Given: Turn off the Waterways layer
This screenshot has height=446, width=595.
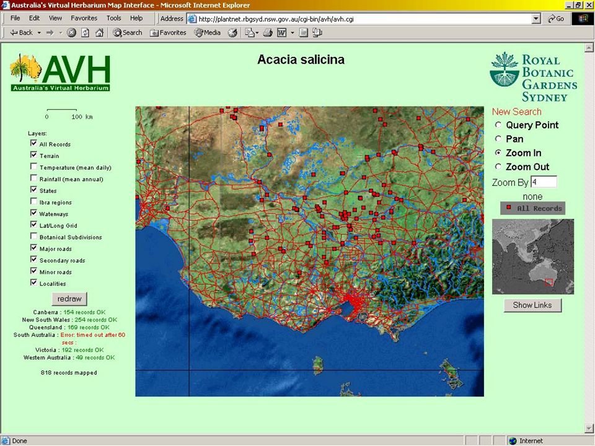Looking at the screenshot, I should tap(33, 213).
